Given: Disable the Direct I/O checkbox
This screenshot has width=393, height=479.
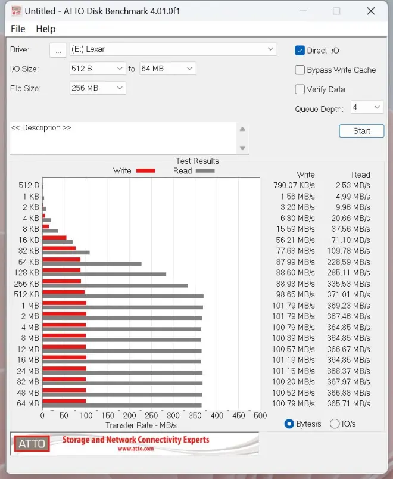Looking at the screenshot, I should pos(300,51).
